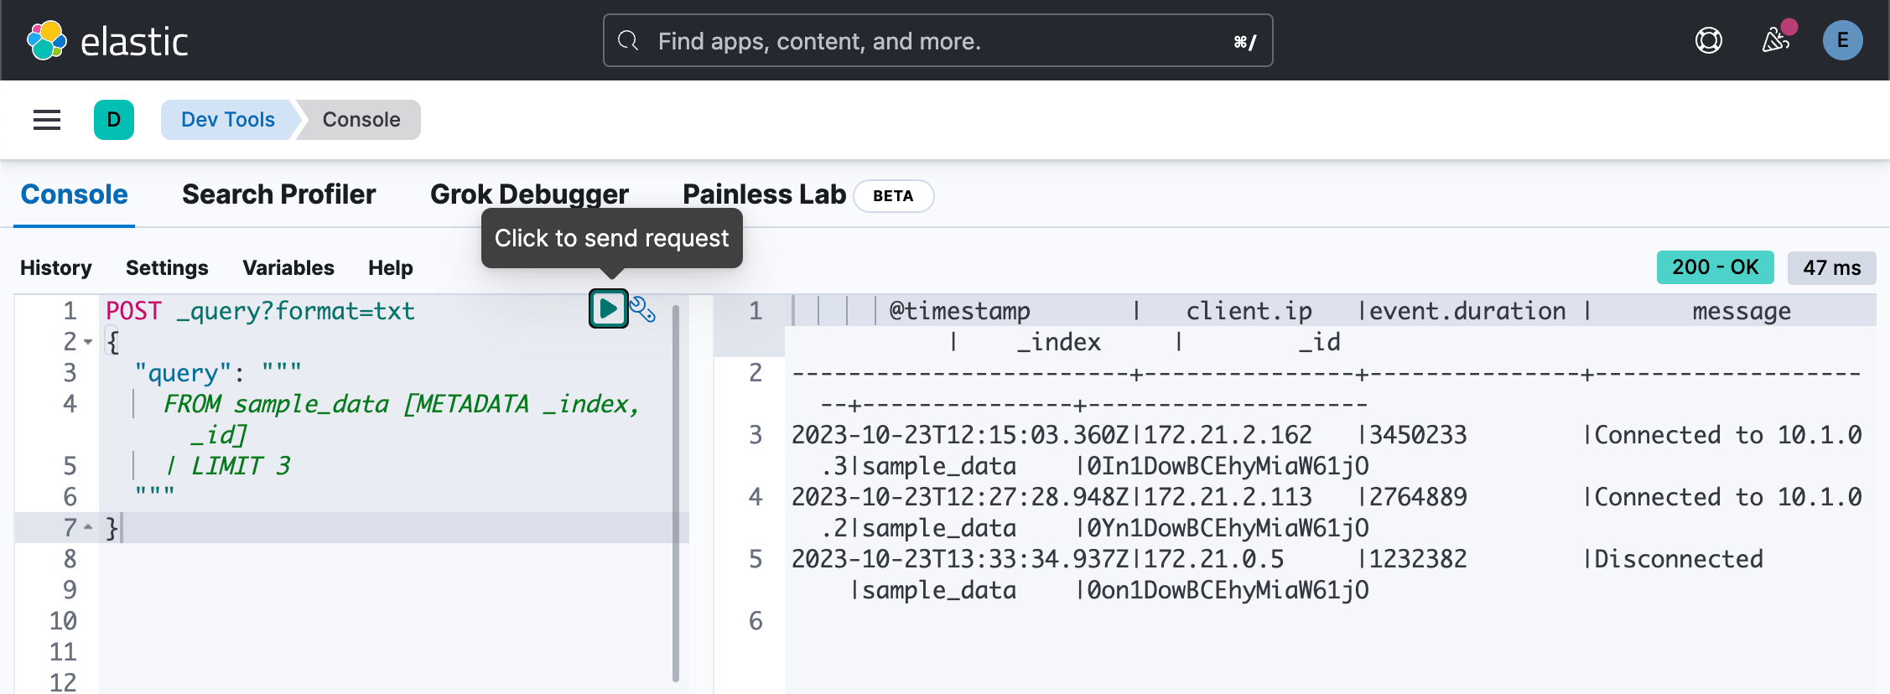This screenshot has width=1890, height=694.
Task: Open the newsfeed celebration icon
Action: point(1776,39)
